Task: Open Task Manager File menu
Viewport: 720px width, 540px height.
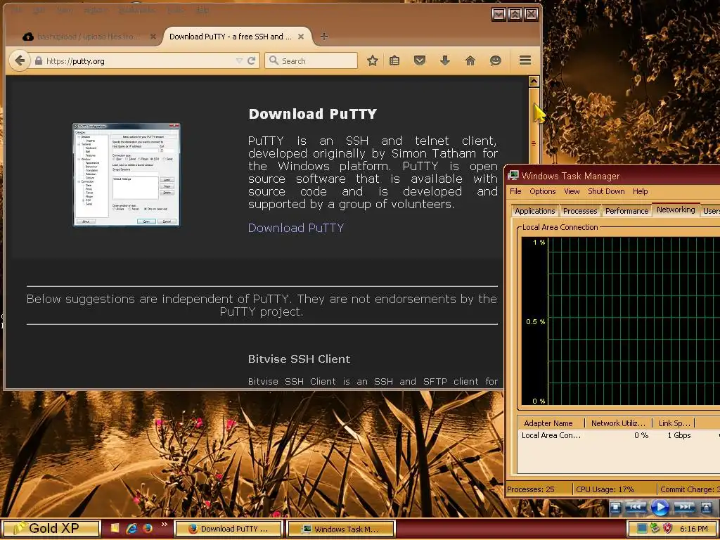Action: (x=515, y=191)
